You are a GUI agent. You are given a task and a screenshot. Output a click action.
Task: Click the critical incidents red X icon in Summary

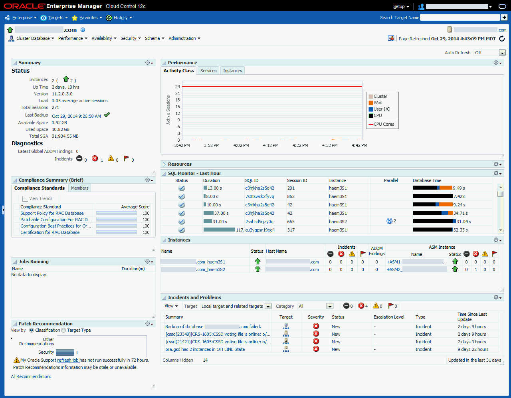tap(95, 158)
